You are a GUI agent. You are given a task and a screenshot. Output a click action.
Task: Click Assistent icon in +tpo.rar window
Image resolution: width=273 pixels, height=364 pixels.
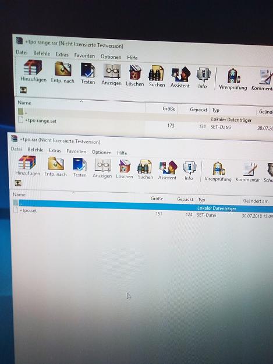168,168
